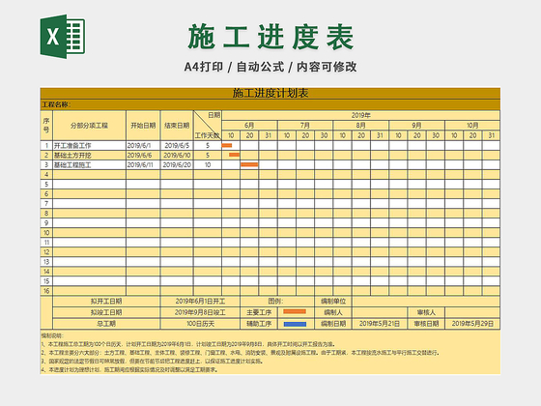This screenshot has height=406, width=541.
Task: Select the 分部分项工程 column header
Action: click(x=89, y=126)
